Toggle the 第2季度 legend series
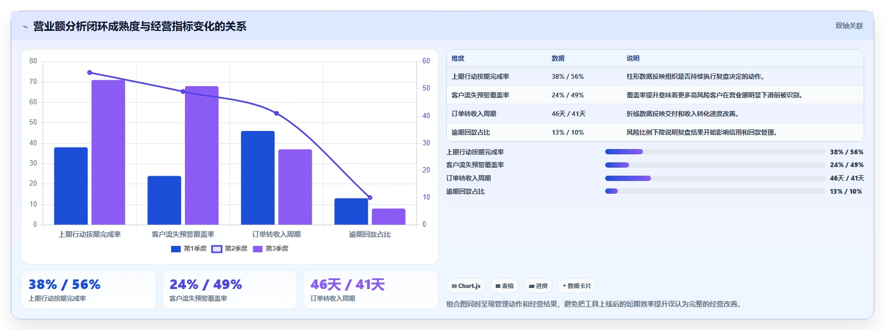The width and height of the screenshot is (885, 330). point(230,249)
